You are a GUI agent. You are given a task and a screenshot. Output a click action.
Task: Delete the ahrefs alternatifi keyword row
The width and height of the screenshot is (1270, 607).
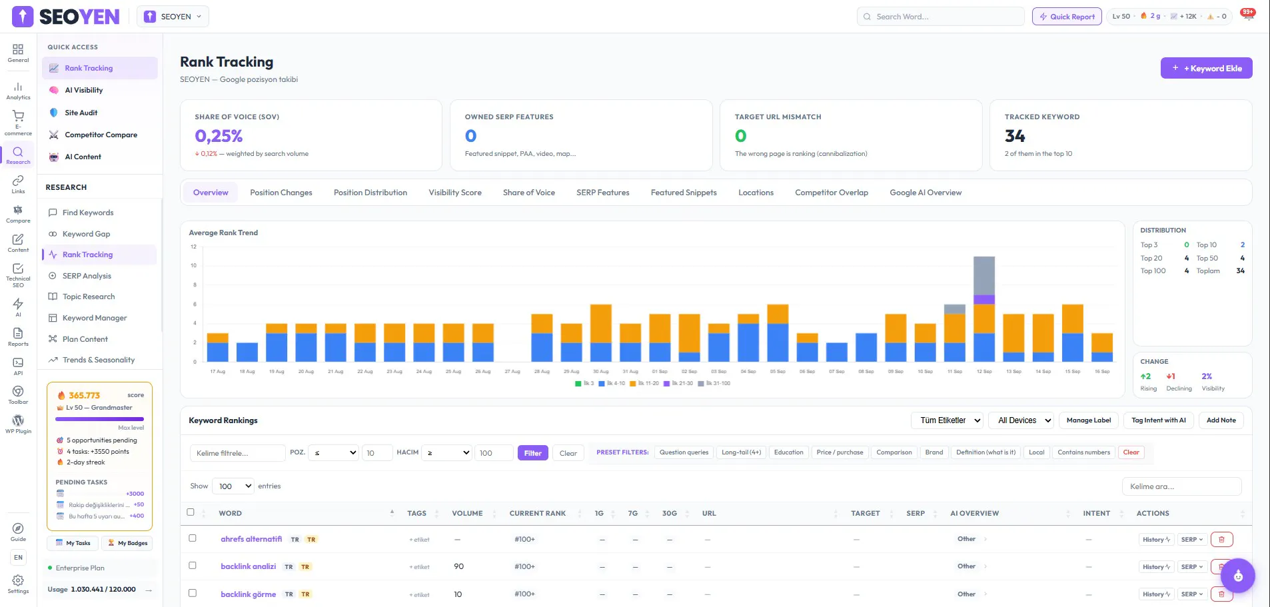click(x=1221, y=539)
